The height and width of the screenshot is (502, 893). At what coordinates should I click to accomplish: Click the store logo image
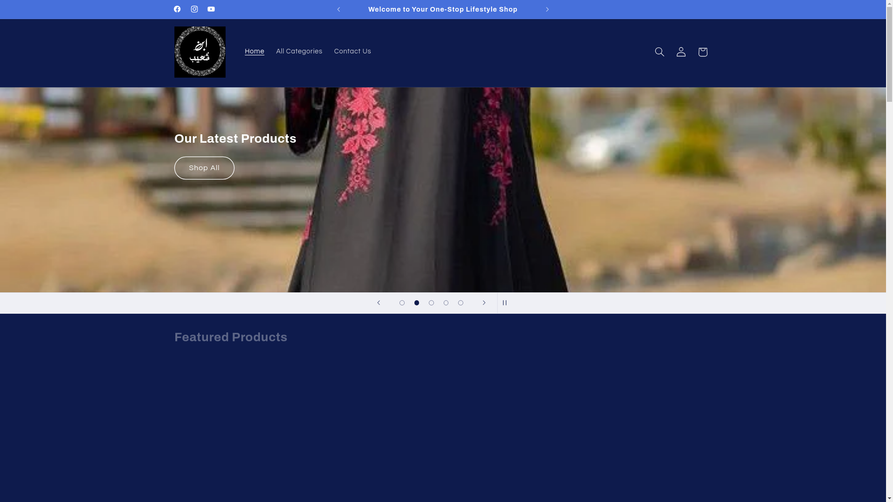click(200, 52)
